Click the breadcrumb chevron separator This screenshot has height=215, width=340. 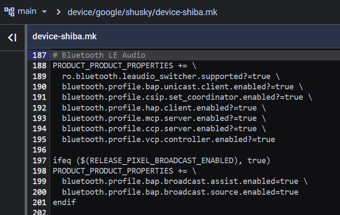58,12
